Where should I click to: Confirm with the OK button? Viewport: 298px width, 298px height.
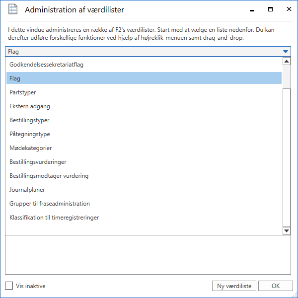(275, 286)
